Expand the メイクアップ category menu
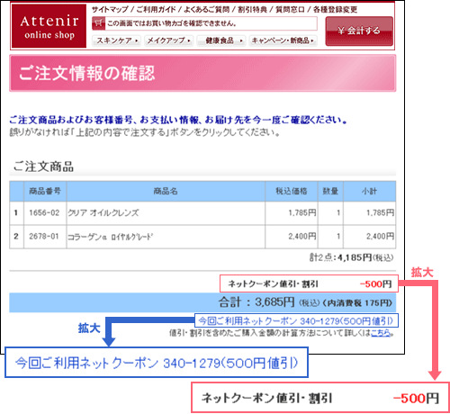The height and width of the screenshot is (414, 450). pos(168,40)
